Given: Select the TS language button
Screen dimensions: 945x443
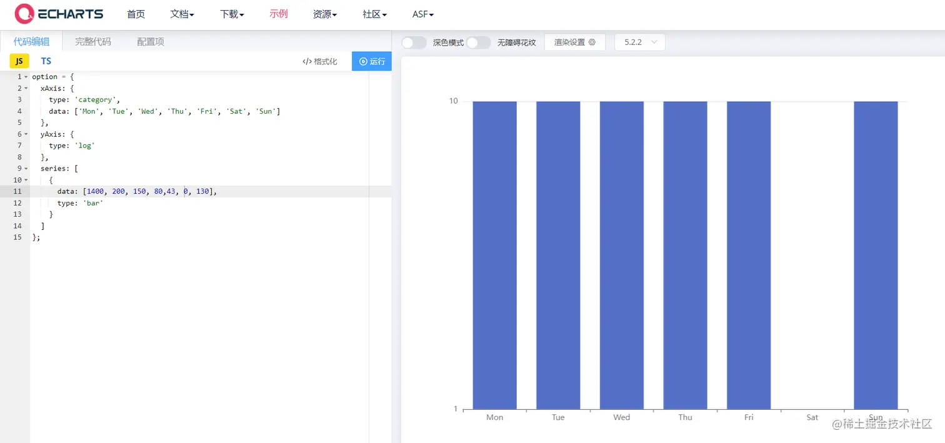Looking at the screenshot, I should 46,61.
